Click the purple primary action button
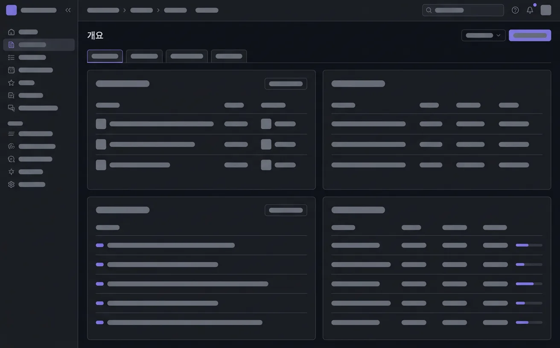Viewport: 560px width, 348px height. [530, 35]
